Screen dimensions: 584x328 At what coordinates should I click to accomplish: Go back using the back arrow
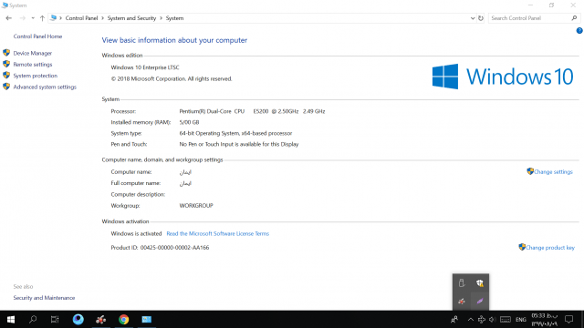(8, 18)
